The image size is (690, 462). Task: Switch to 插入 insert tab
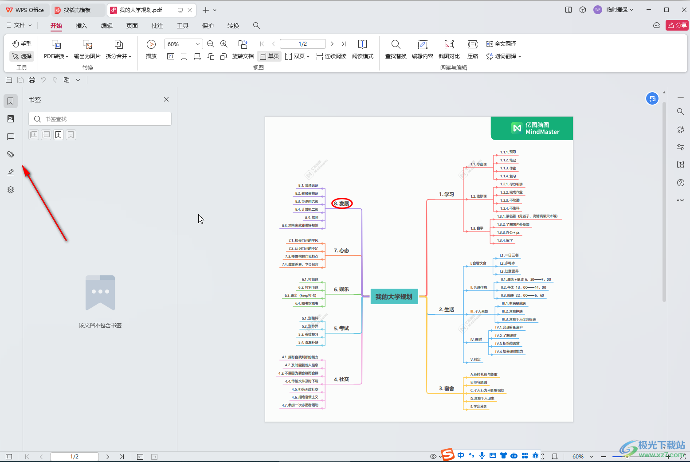[x=82, y=26]
